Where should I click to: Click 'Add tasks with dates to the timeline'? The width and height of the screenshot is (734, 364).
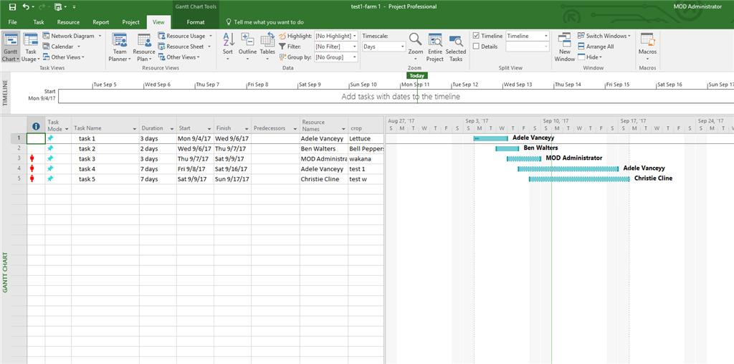401,97
